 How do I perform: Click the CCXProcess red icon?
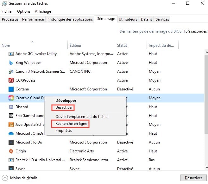pyautogui.click(x=11, y=80)
